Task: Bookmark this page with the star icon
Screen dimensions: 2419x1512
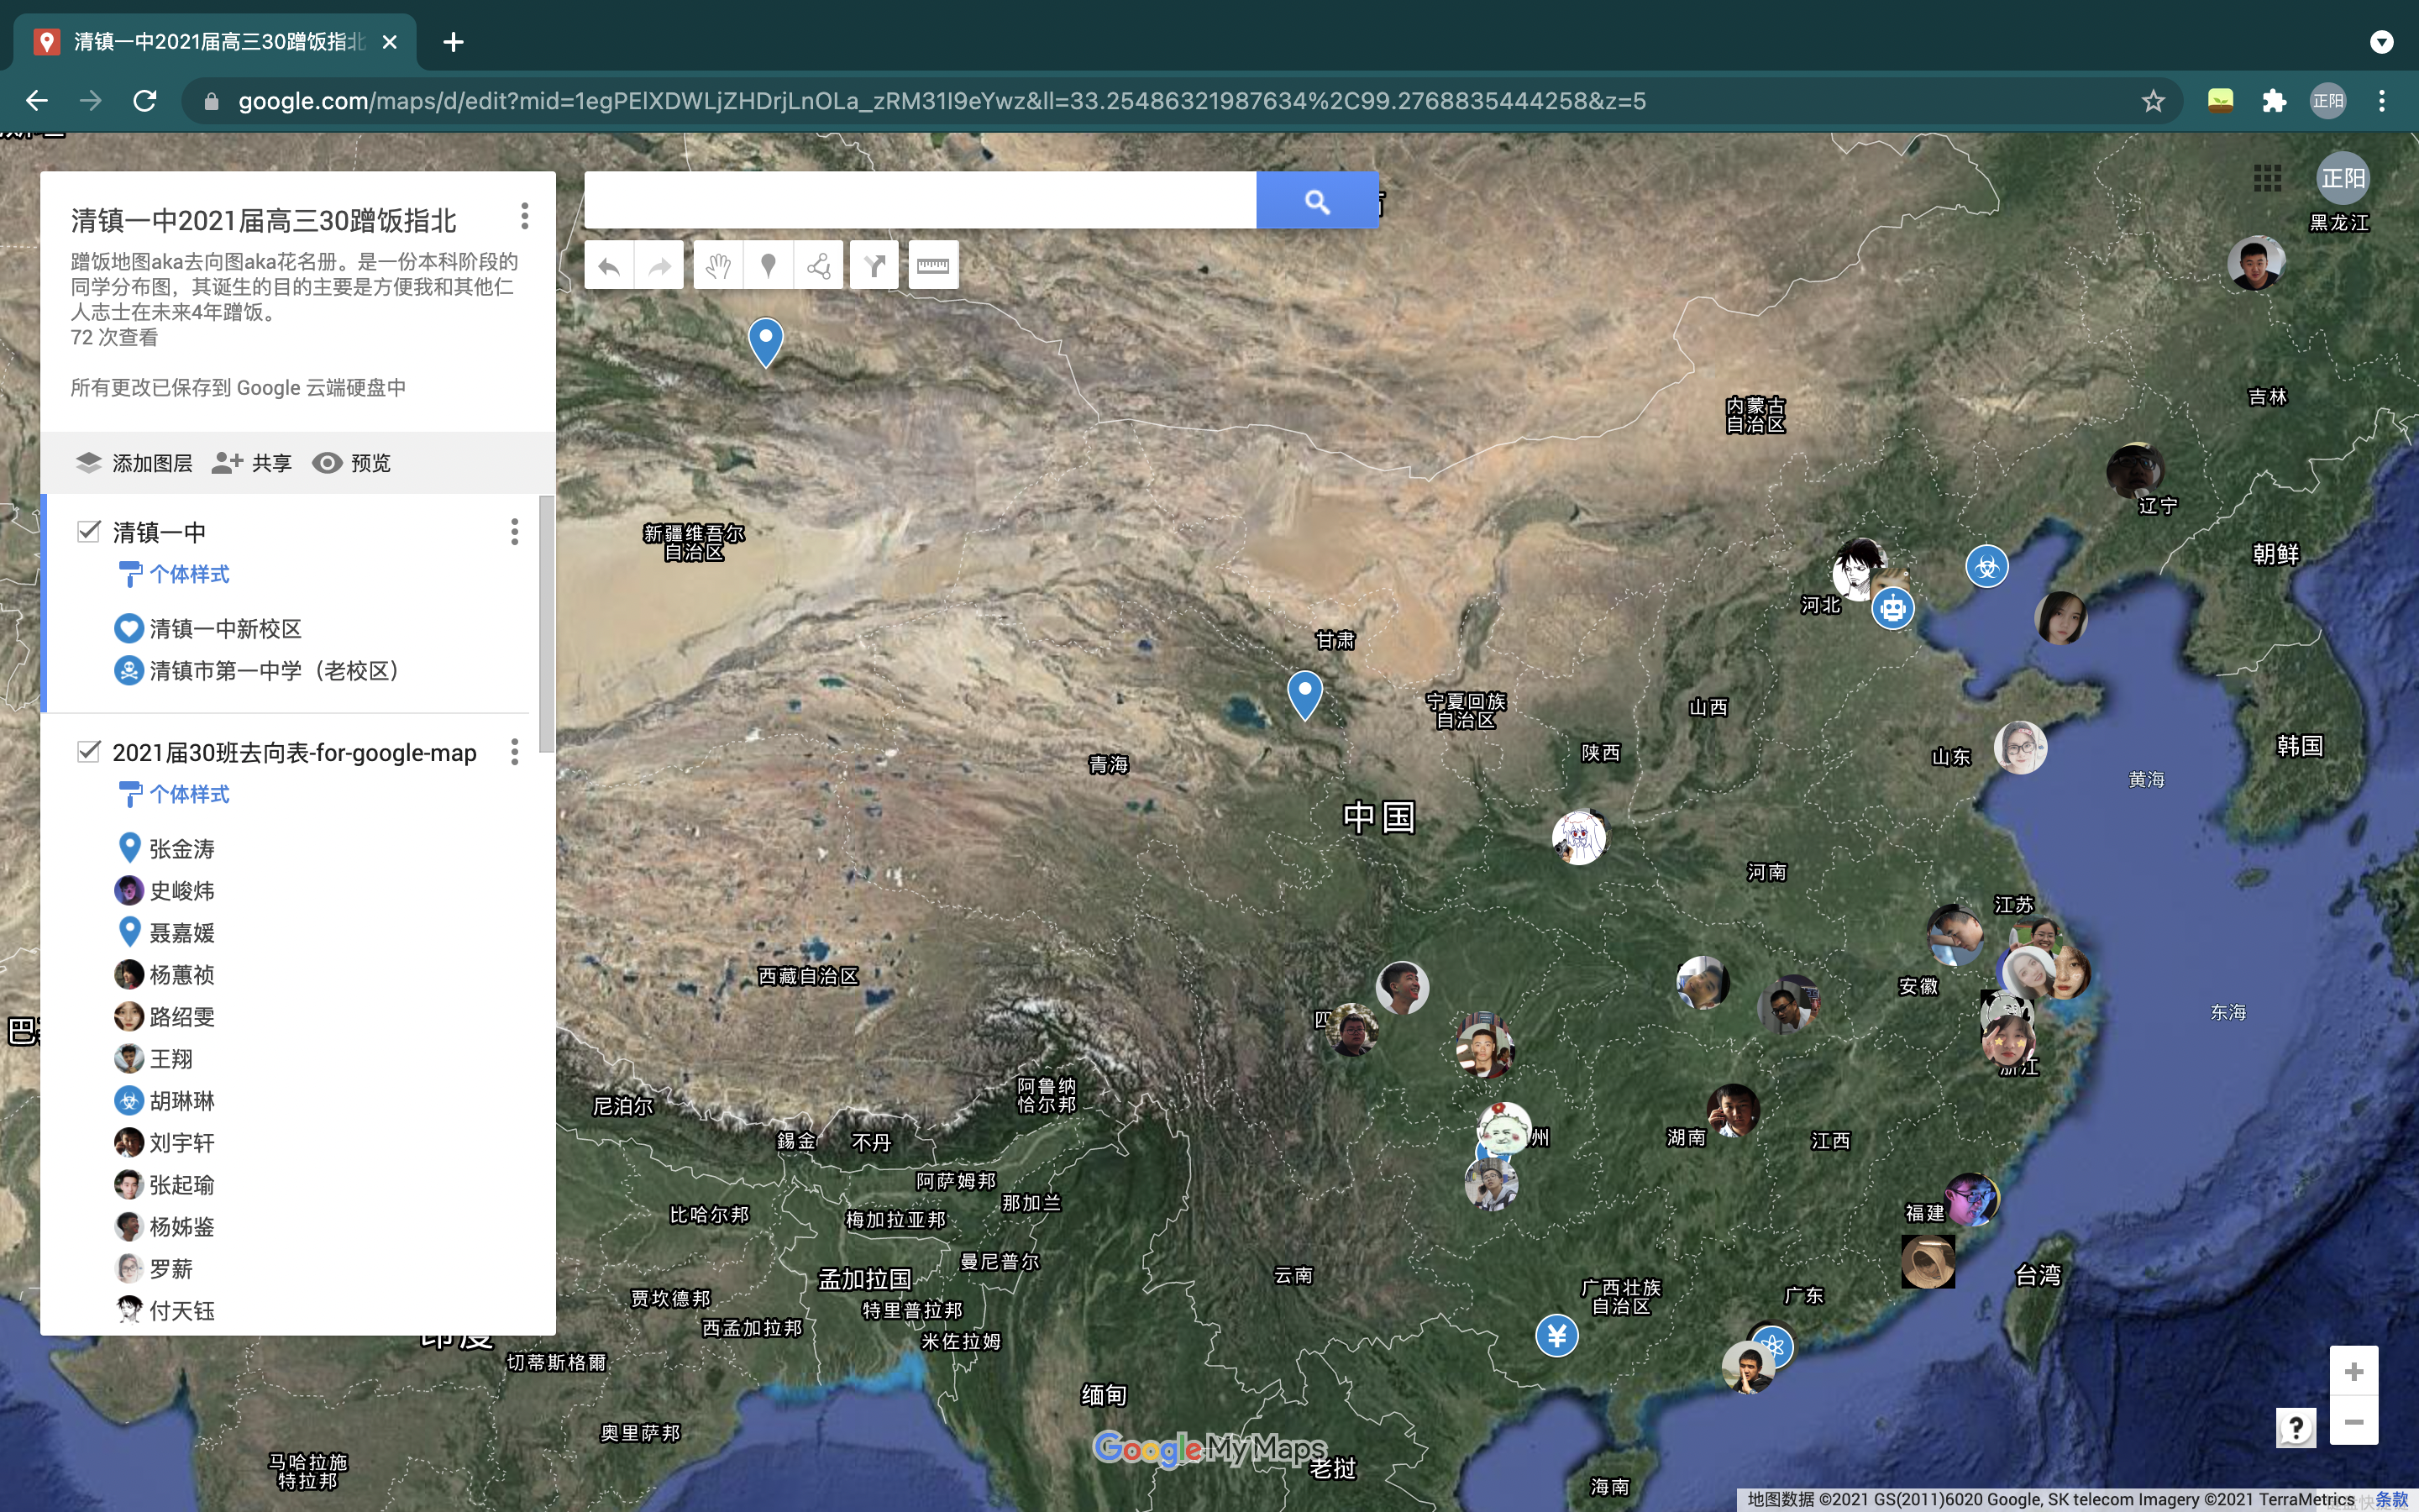Action: click(2153, 101)
